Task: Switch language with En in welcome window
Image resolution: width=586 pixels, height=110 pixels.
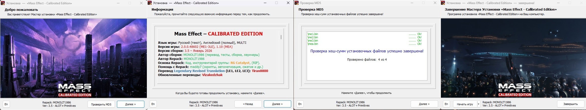Action: 6,104
